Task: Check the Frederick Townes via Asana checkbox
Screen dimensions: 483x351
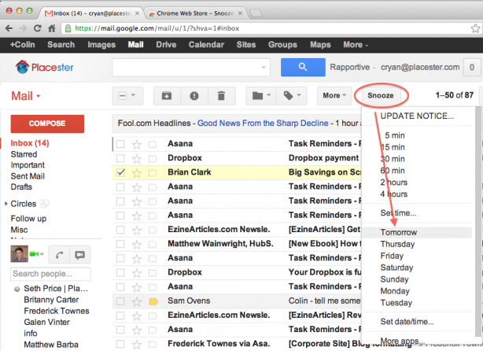Action: 120,344
